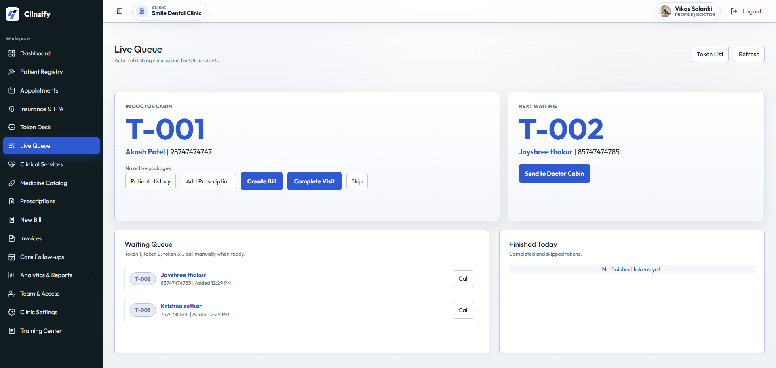Send T-002 to Doctor Cabin
This screenshot has height=368, width=776.
(x=554, y=174)
